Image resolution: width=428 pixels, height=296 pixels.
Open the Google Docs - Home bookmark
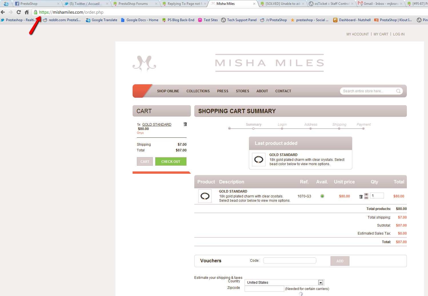139,20
